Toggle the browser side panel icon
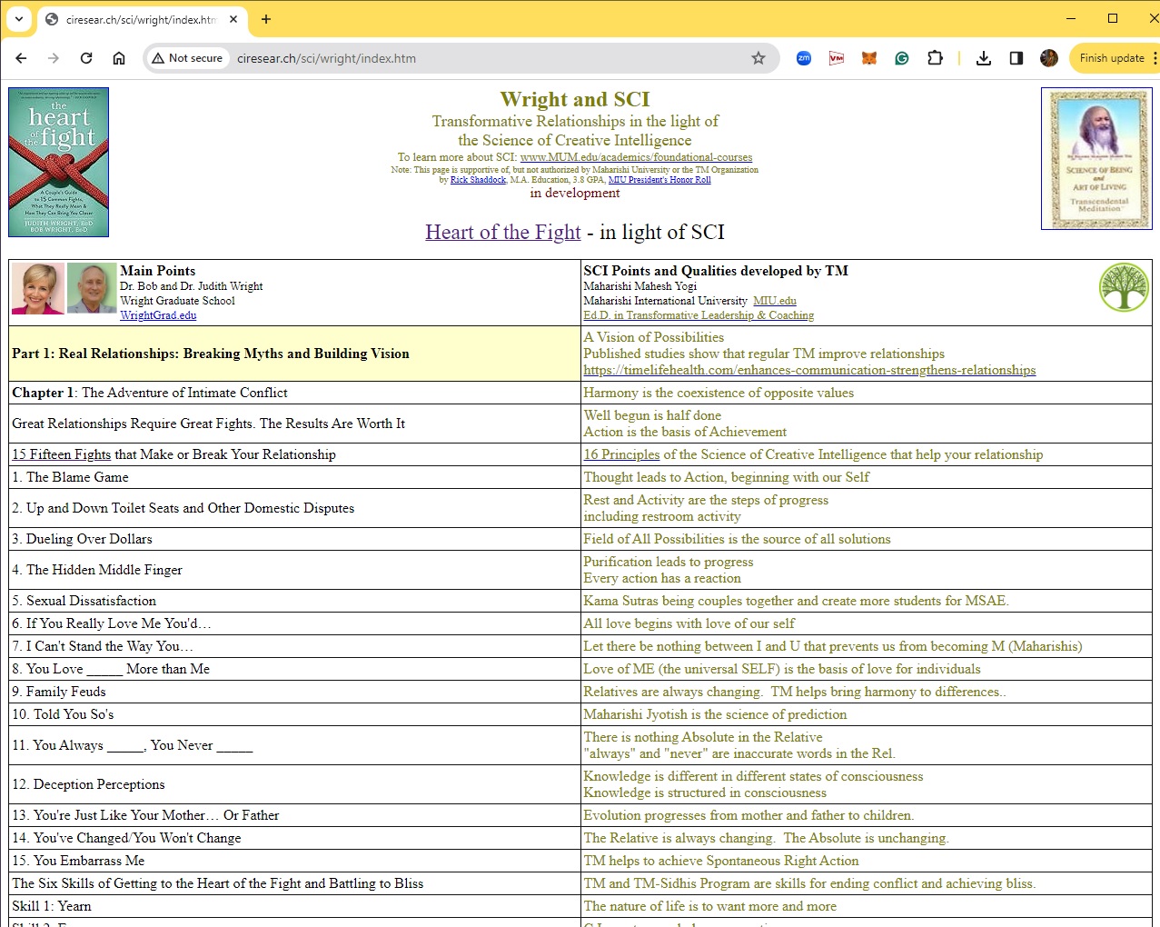This screenshot has height=927, width=1160. coord(1016,58)
